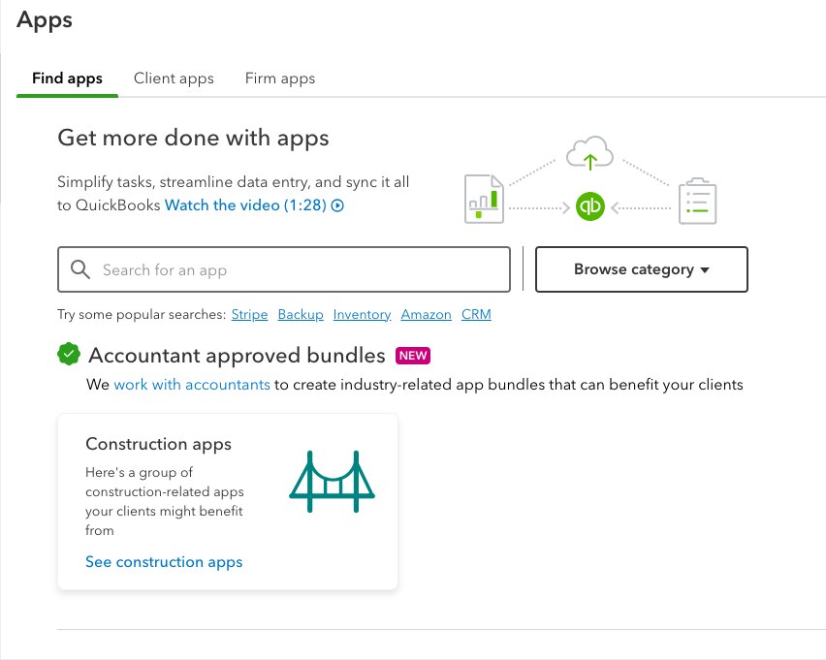This screenshot has width=826, height=660.
Task: Click the Amazon popular search link
Action: 427,314
